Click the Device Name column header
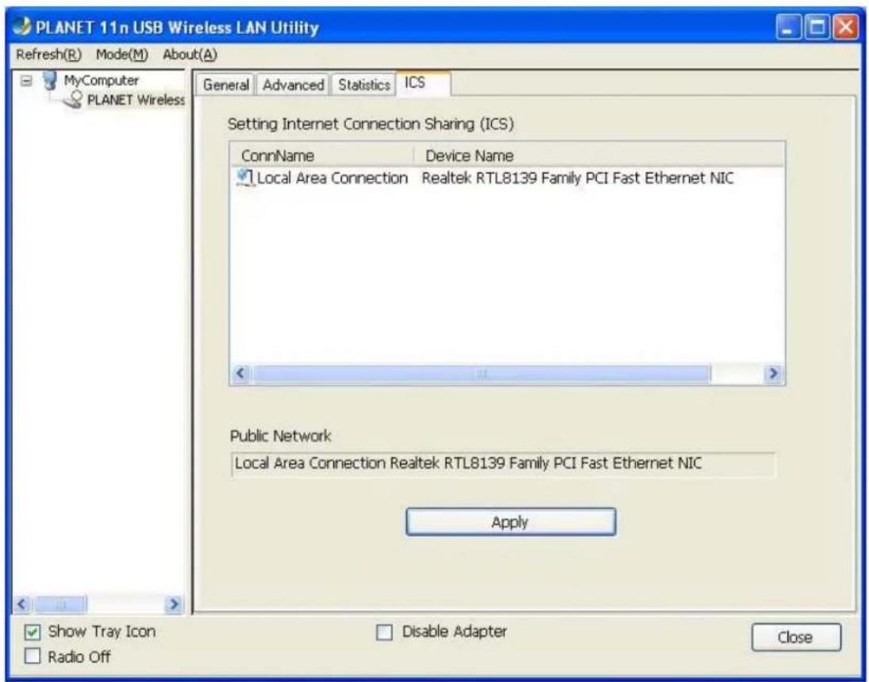 click(600, 155)
